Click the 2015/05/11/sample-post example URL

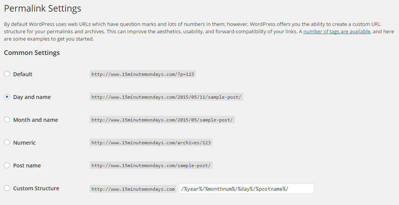[x=166, y=97]
